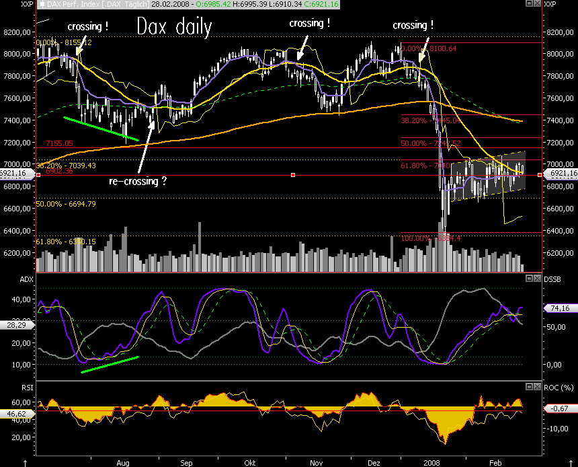The height and width of the screenshot is (467, 578).
Task: Close the RSI / ROC indicator panel
Action: coord(537,386)
